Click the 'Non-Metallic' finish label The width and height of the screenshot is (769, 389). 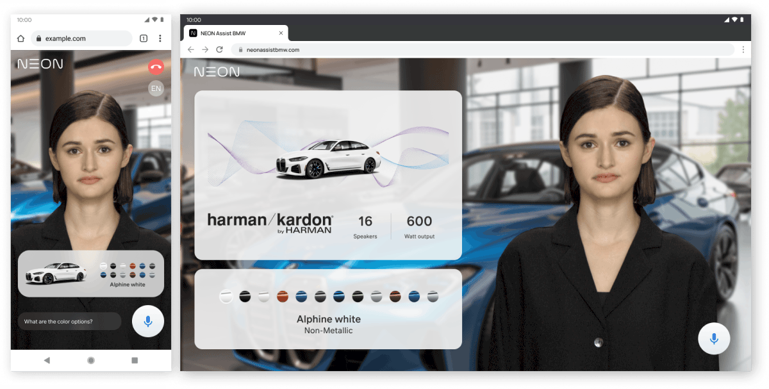pyautogui.click(x=329, y=331)
